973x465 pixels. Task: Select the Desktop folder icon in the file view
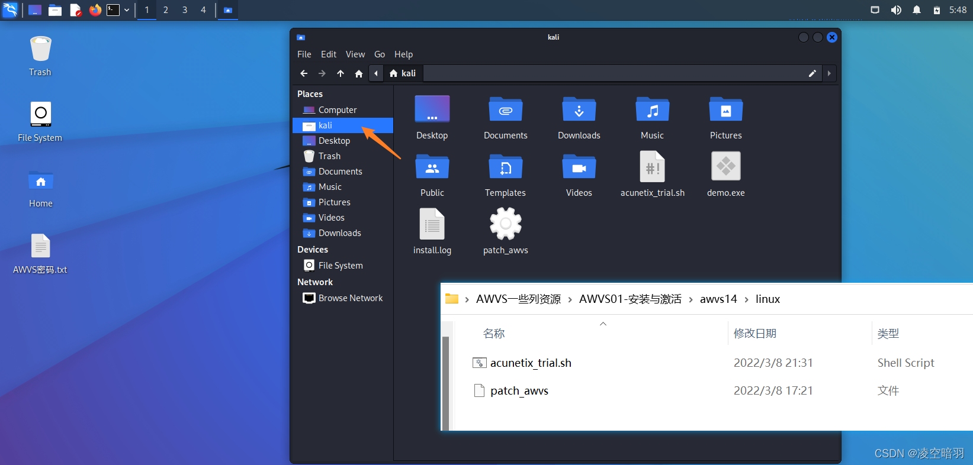pos(432,118)
